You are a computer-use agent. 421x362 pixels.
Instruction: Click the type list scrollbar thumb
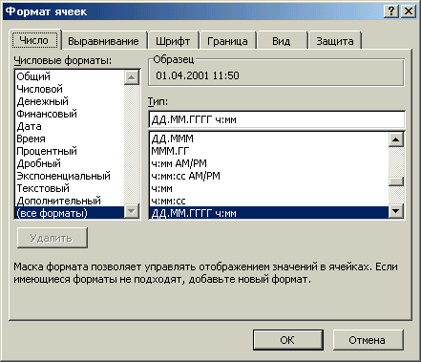point(396,181)
